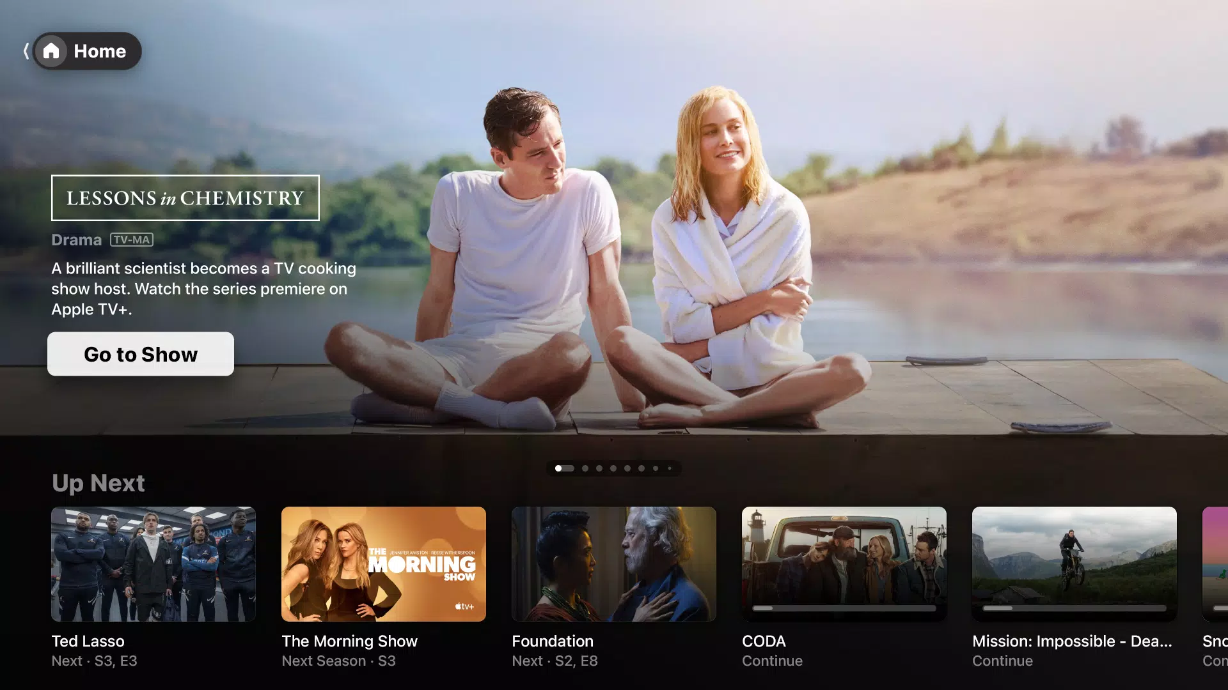Select the Ted Lasso thumbnail
1228x690 pixels.
(x=153, y=563)
